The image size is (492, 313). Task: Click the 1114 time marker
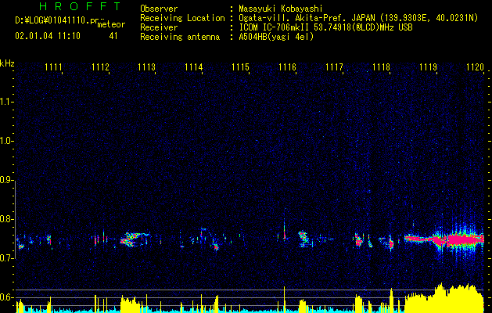click(x=194, y=67)
